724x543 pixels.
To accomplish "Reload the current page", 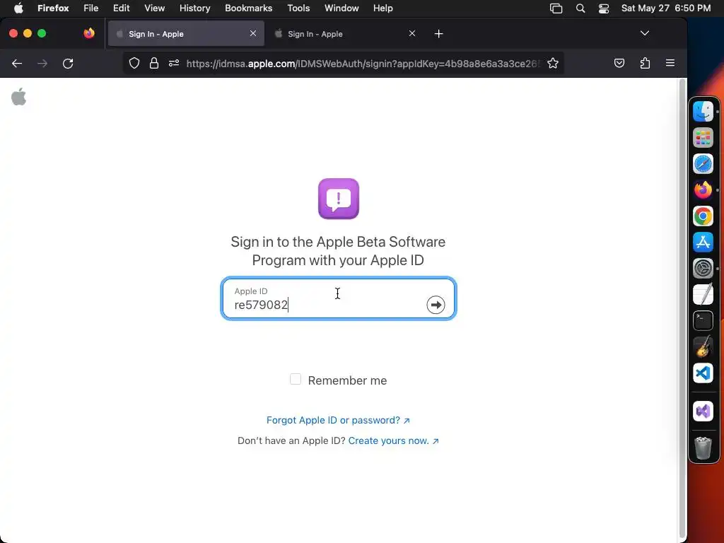I will [x=68, y=63].
